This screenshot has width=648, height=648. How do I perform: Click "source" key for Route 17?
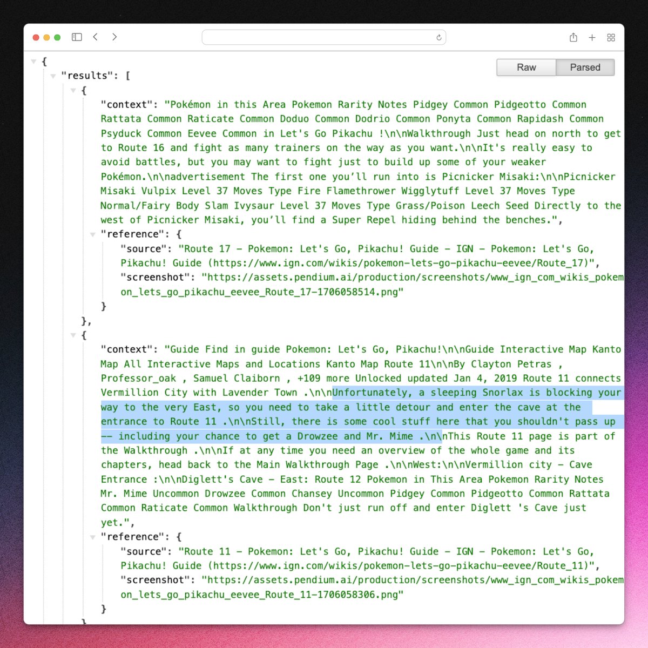(144, 249)
